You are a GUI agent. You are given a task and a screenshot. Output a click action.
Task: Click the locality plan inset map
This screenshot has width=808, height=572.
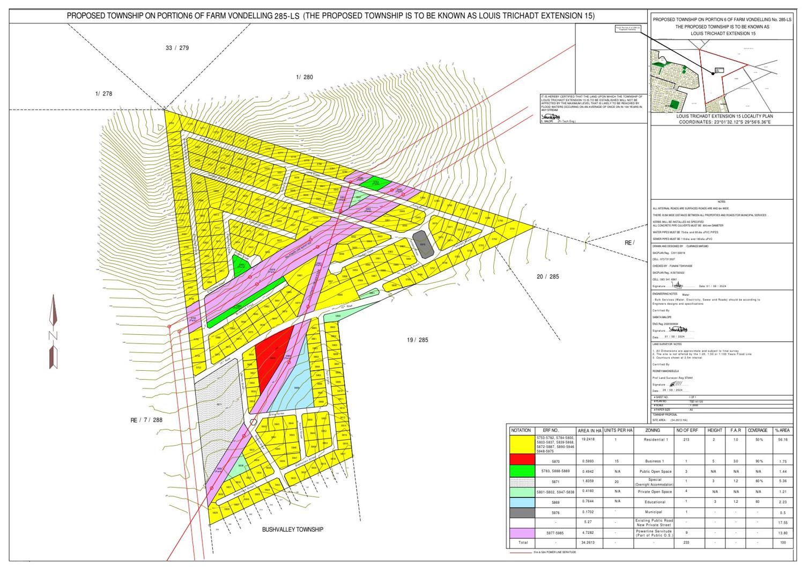click(x=721, y=80)
